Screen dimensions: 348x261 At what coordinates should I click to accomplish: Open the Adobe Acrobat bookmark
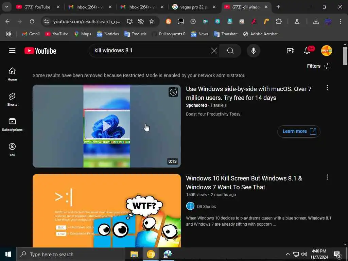tap(261, 34)
